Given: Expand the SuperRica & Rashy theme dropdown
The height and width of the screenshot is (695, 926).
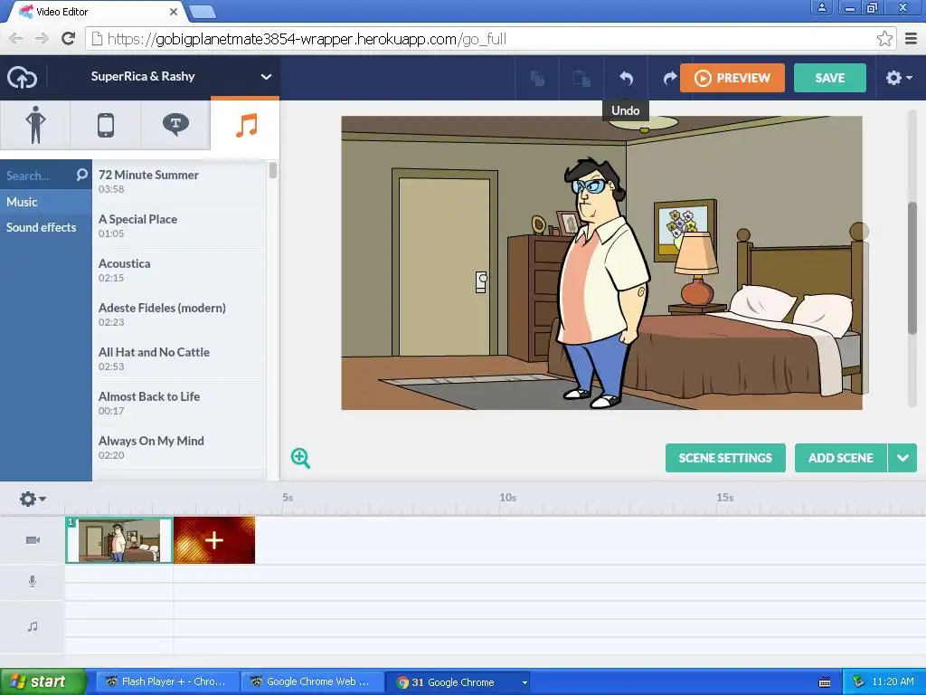Looking at the screenshot, I should point(267,76).
